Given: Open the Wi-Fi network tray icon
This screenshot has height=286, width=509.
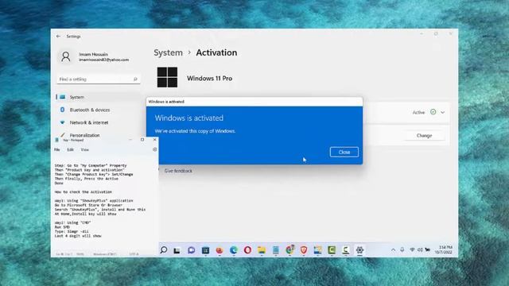Looking at the screenshot, I should (x=412, y=249).
